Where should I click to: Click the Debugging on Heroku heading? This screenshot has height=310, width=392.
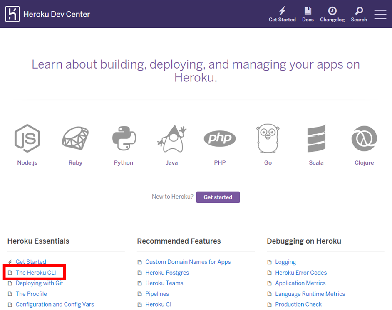pyautogui.click(x=304, y=241)
